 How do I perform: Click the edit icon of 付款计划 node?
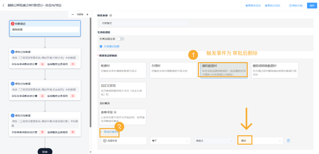tap(13, 52)
